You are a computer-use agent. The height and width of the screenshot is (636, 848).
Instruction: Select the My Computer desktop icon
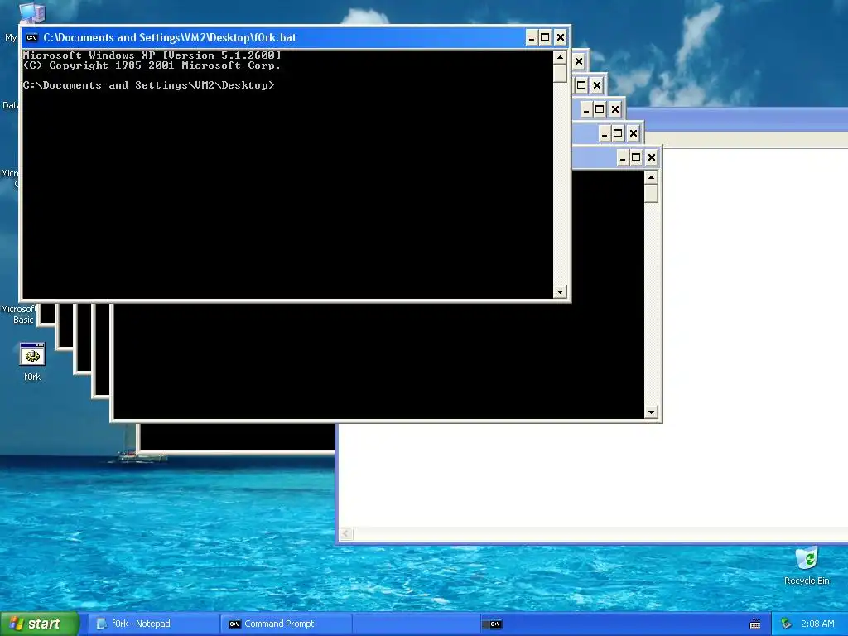point(31,12)
